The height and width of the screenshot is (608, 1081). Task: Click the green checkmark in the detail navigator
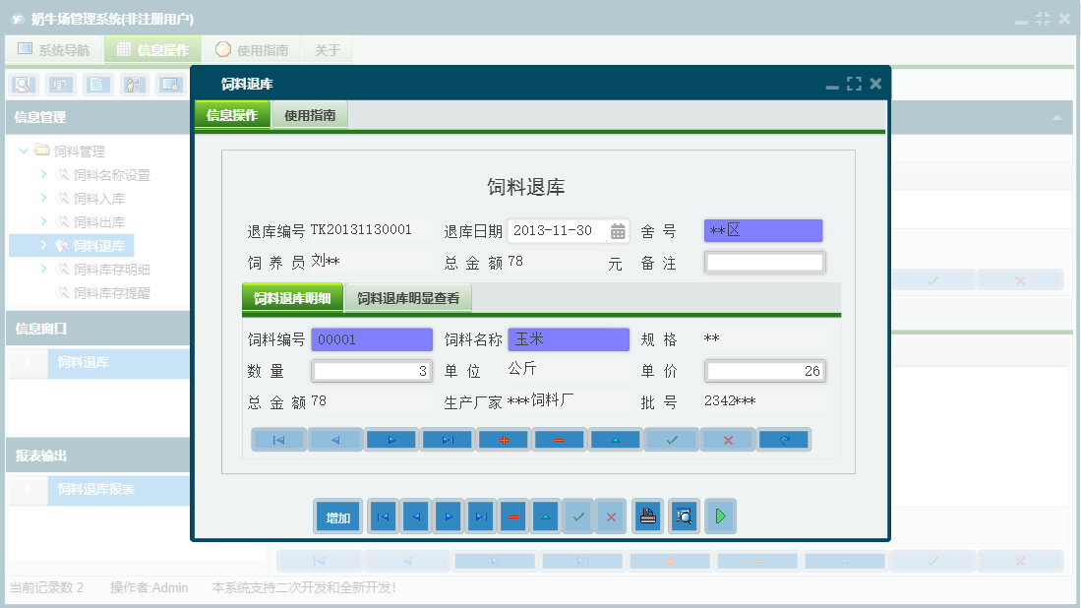tap(672, 440)
